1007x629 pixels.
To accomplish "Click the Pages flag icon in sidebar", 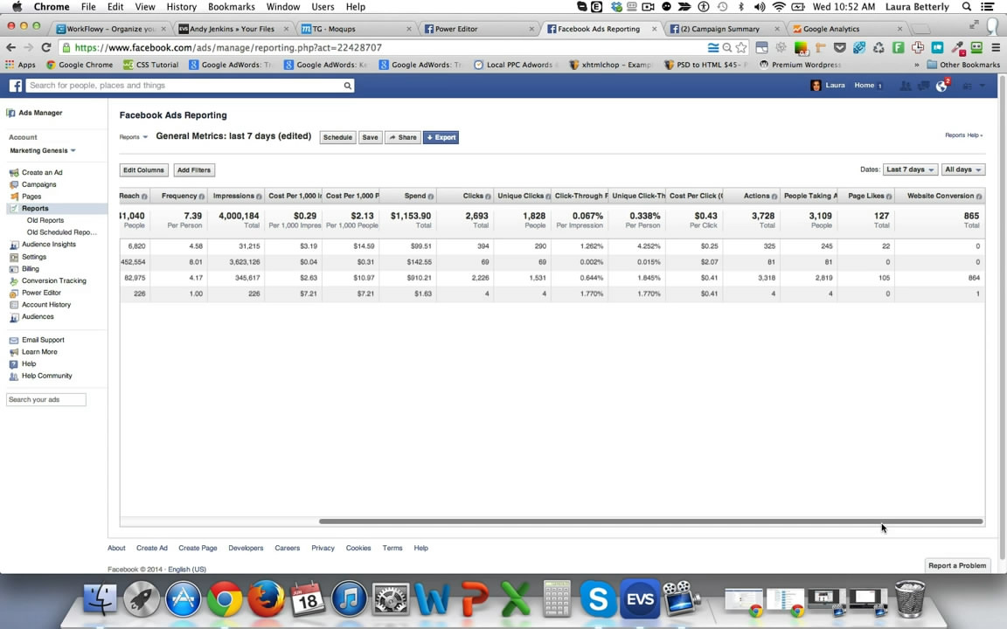I will point(13,197).
